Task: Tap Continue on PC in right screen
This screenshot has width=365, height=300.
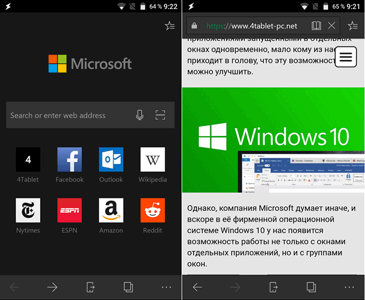Action: [x=273, y=287]
